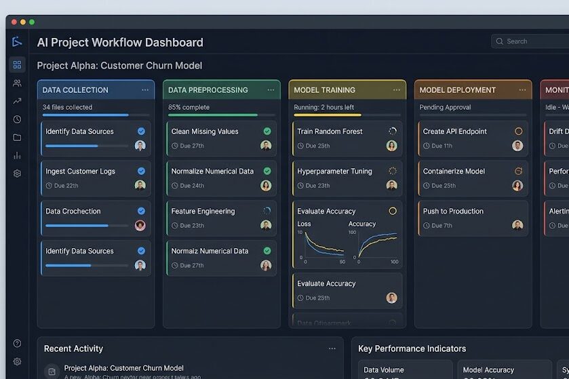The height and width of the screenshot is (379, 569).
Task: Click the 'Pending Approval' status text
Action: pos(446,107)
